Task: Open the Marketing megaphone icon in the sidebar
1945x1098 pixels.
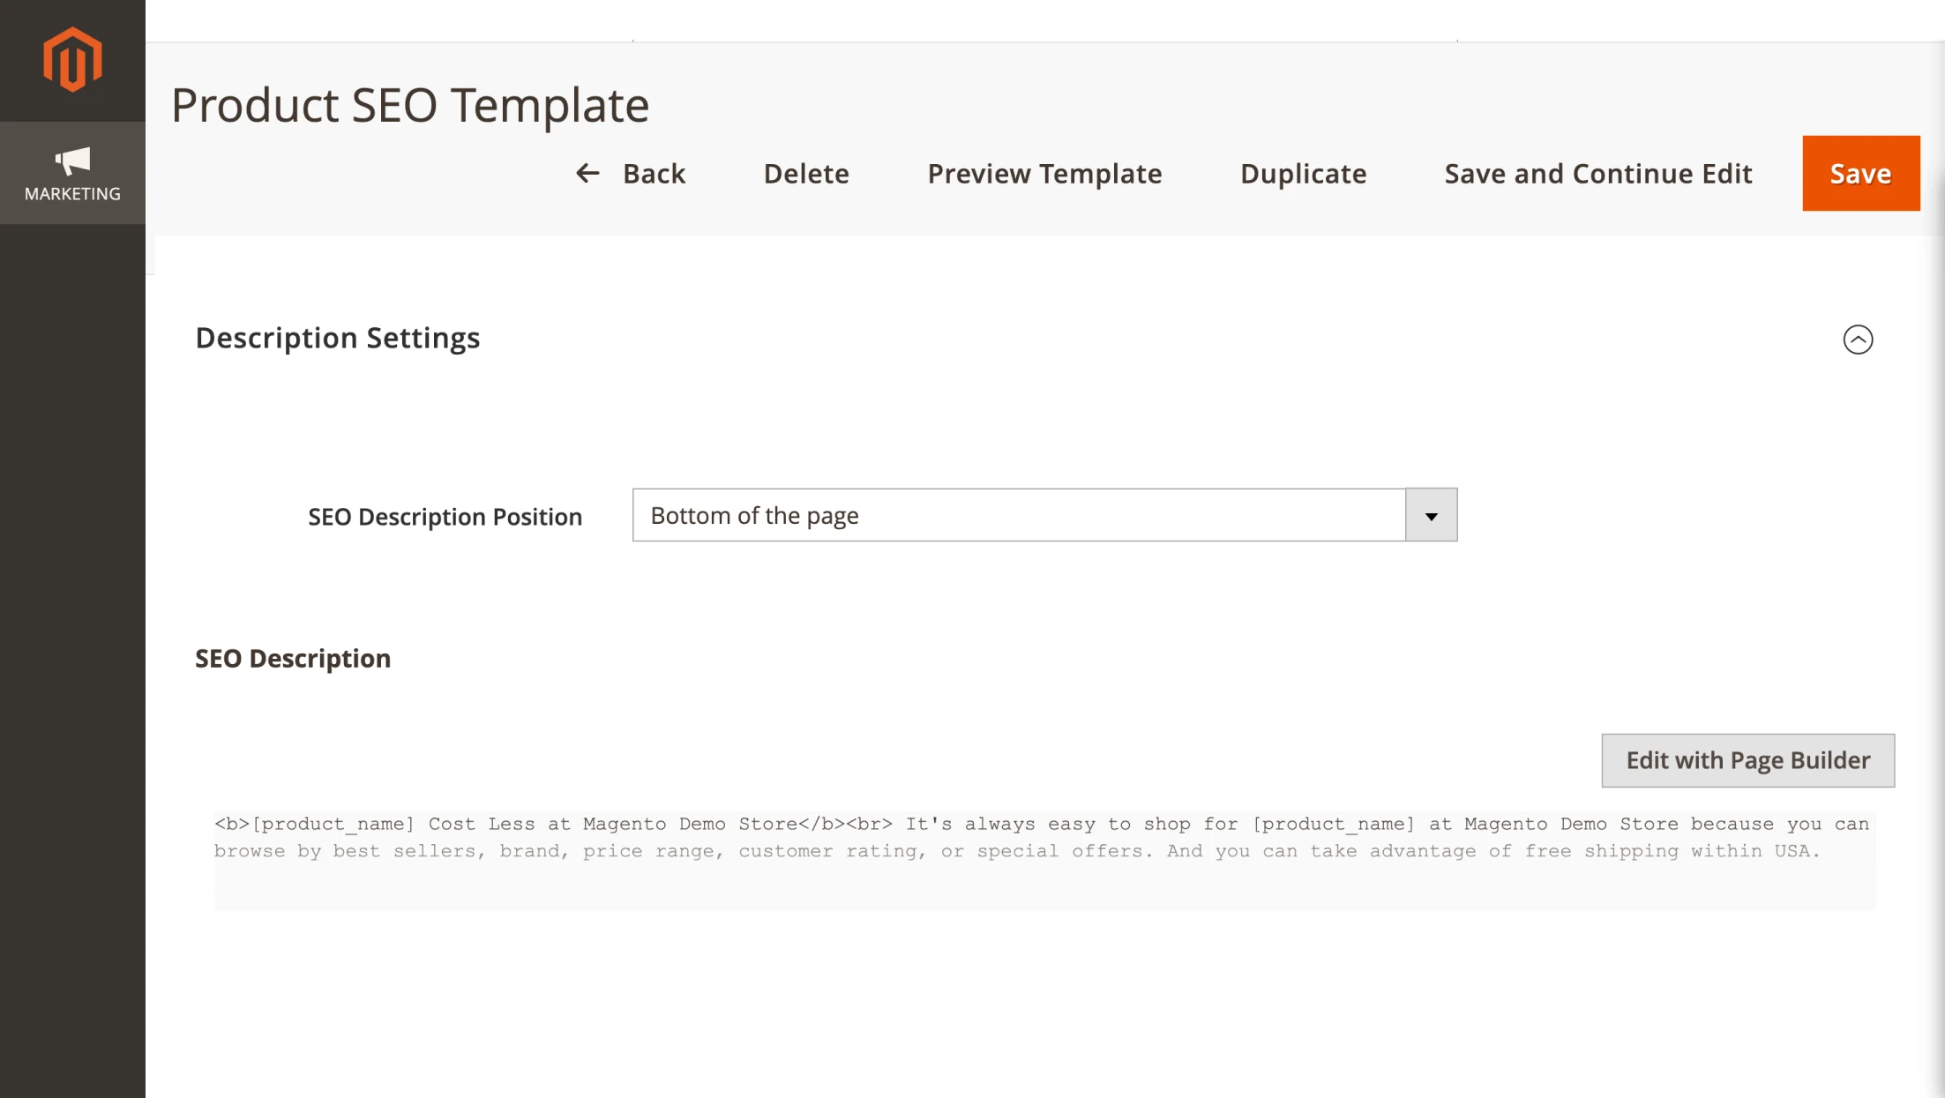Action: tap(71, 161)
